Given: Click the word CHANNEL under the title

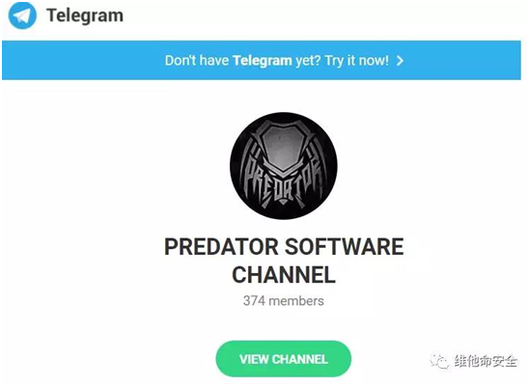Looking at the screenshot, I should tap(284, 275).
